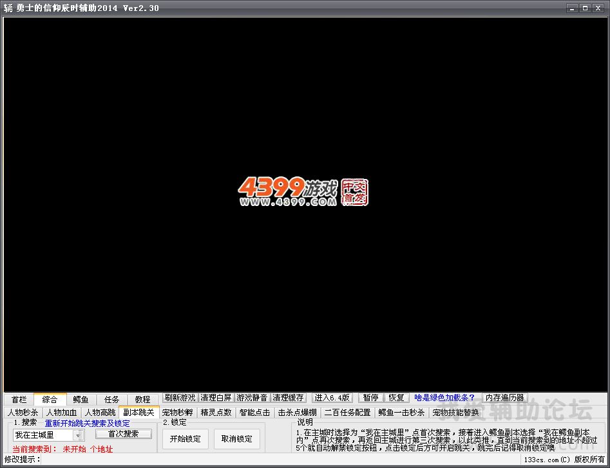Click the 重新开始跳关搜索及锁定 link

coord(88,424)
